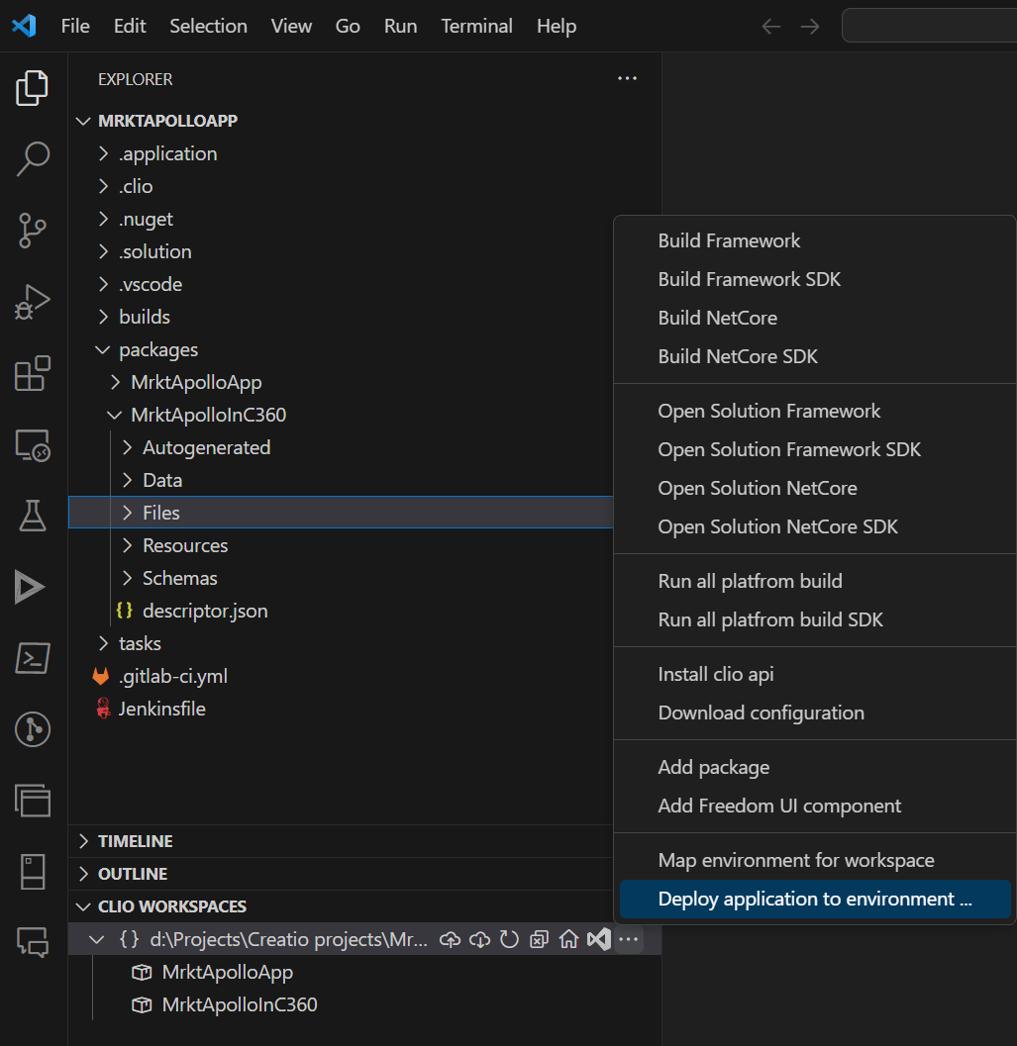
Task: Expand the Autogenerated folder
Action: click(128, 447)
